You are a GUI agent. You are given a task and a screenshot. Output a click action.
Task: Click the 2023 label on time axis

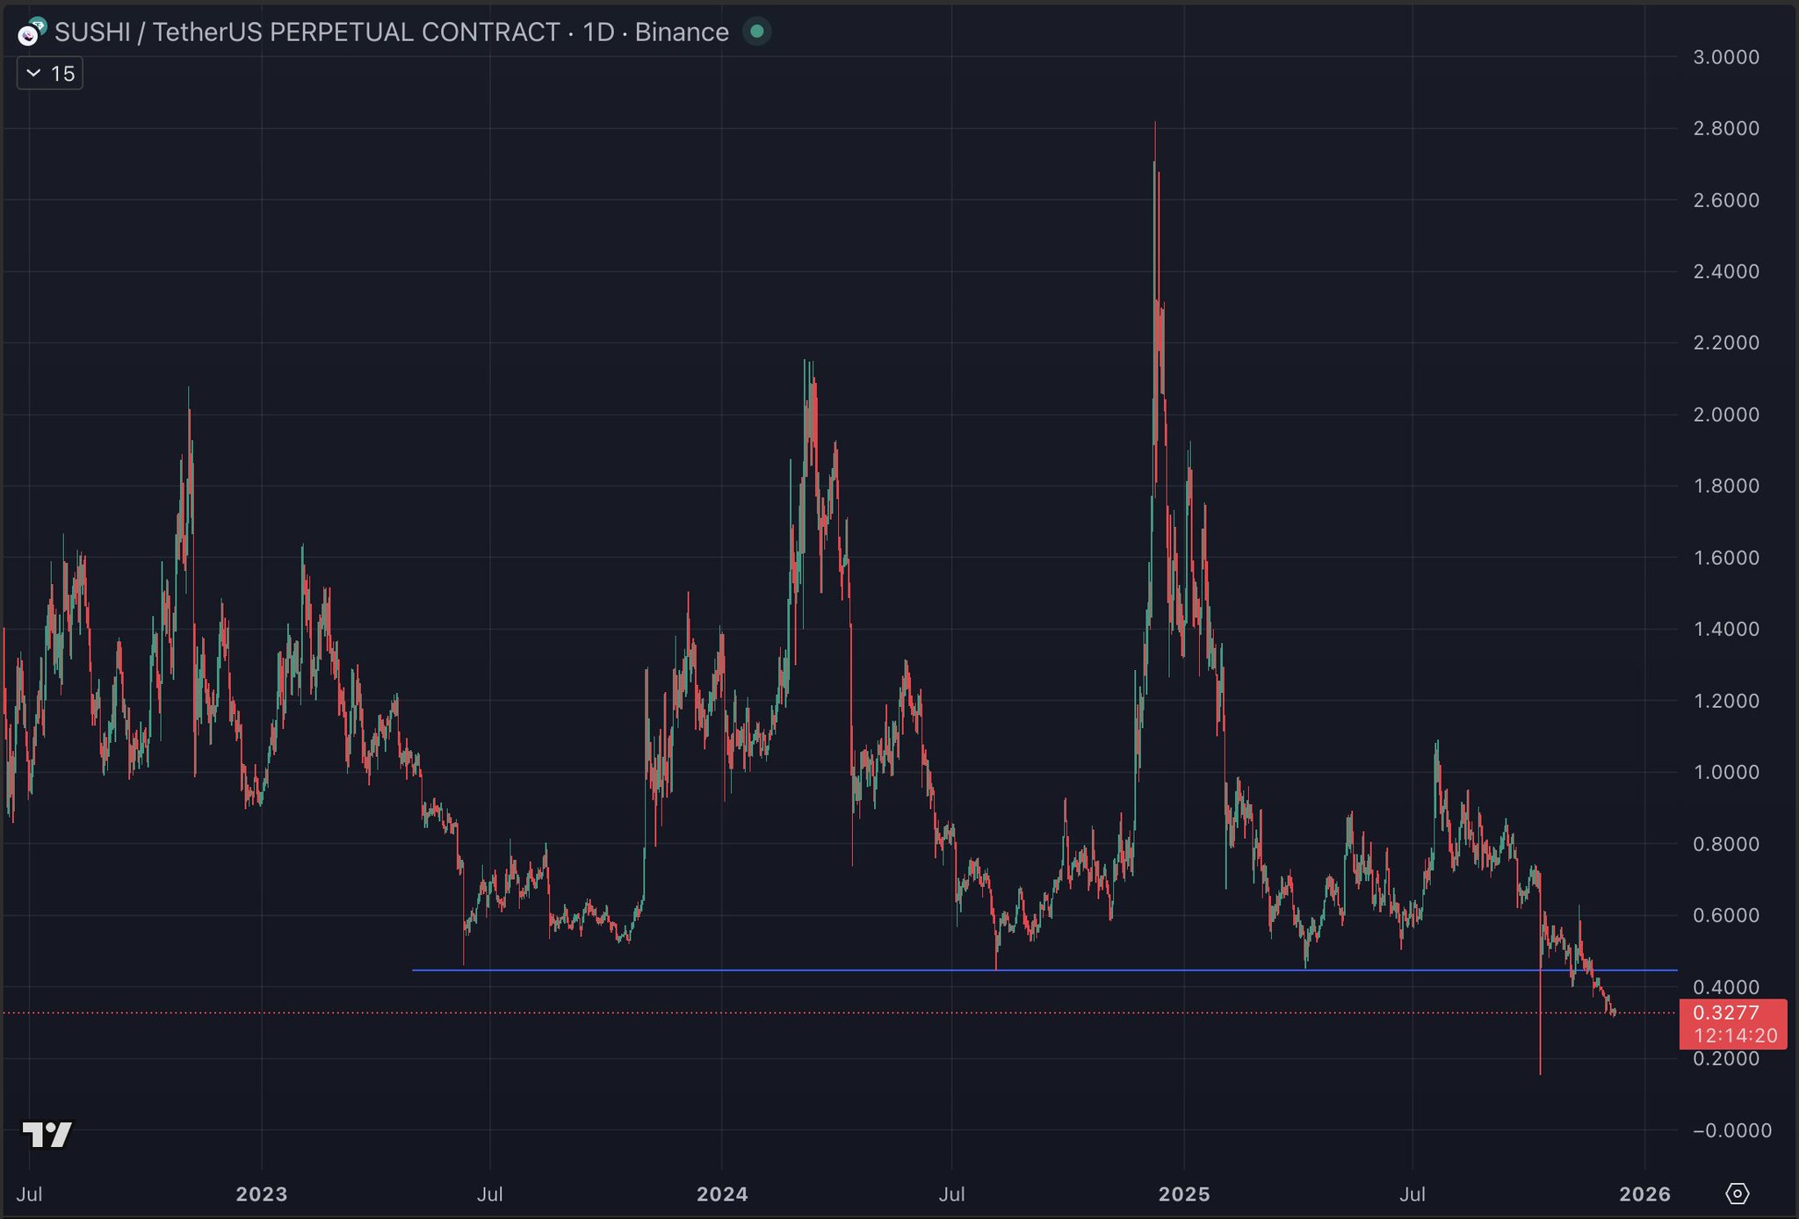coord(262,1194)
